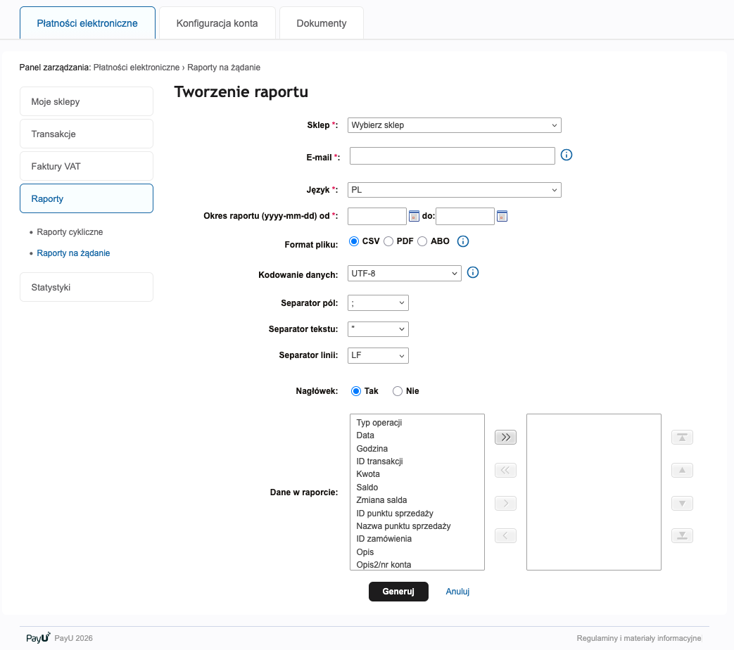Open the Dokumenty tab
Viewport: 734px width, 650px height.
click(322, 23)
